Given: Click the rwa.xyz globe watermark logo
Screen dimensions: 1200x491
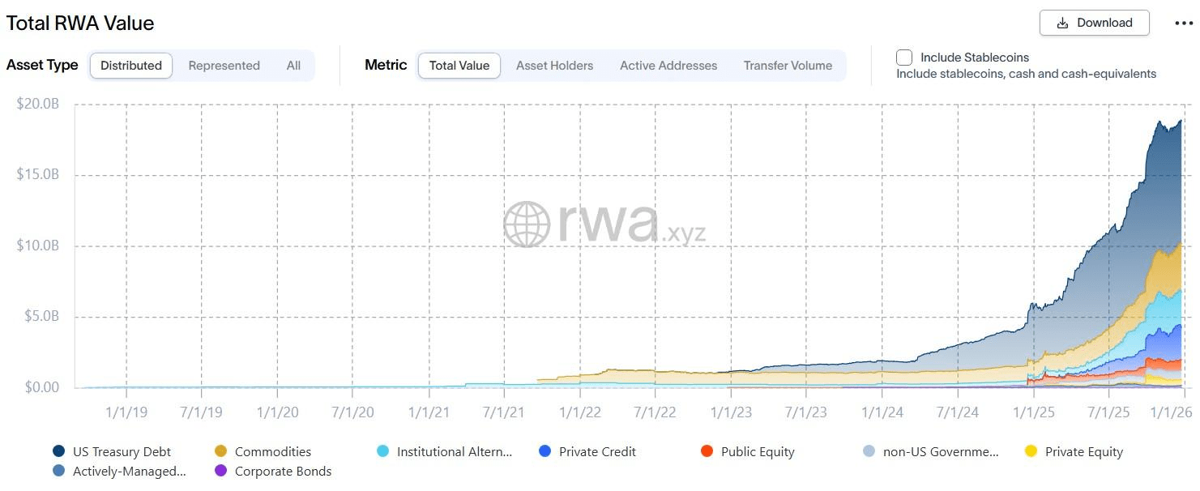Looking at the screenshot, I should 527,224.
